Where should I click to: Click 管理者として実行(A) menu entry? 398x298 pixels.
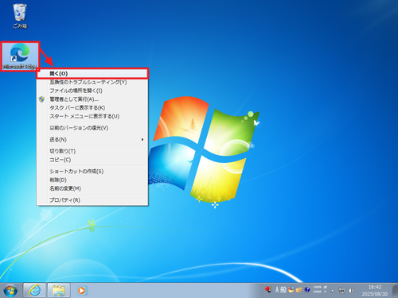[x=92, y=99]
